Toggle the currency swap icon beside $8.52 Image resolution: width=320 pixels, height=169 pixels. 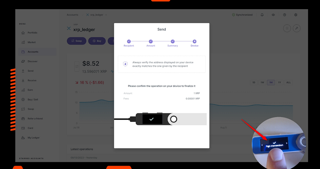point(77,67)
